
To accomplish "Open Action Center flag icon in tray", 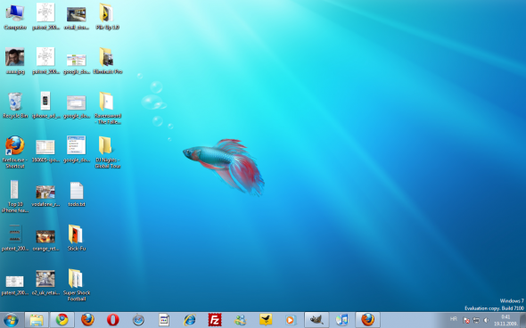I will point(466,320).
